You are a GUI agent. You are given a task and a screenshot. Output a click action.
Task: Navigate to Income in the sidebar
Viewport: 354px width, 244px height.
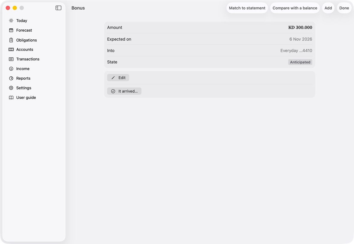[23, 69]
